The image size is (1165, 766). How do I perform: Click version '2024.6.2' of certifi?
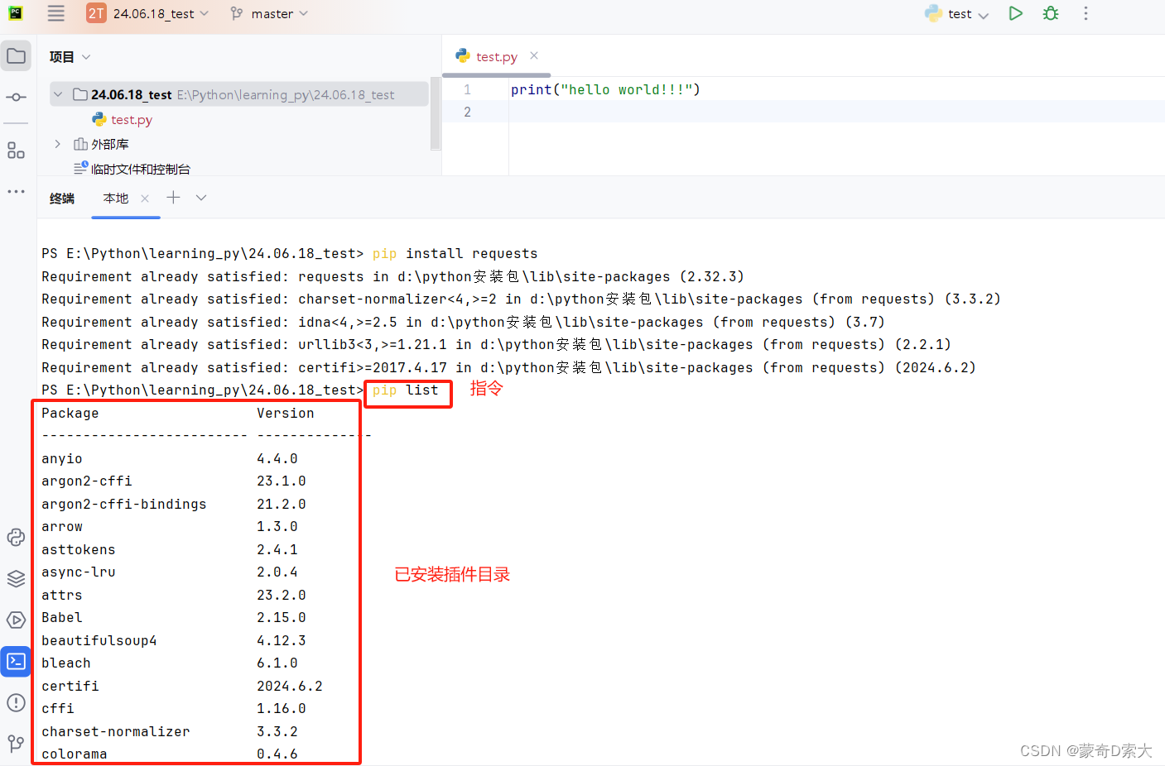[290, 686]
